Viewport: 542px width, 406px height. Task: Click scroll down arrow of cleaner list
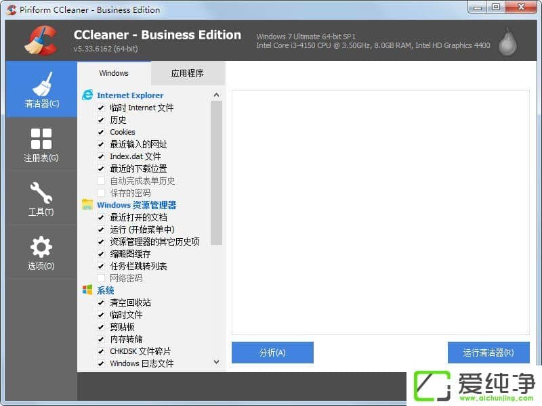(216, 362)
